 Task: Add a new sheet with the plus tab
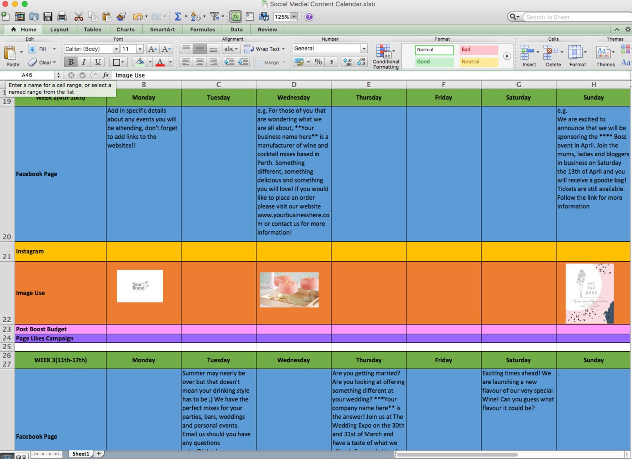tap(99, 454)
